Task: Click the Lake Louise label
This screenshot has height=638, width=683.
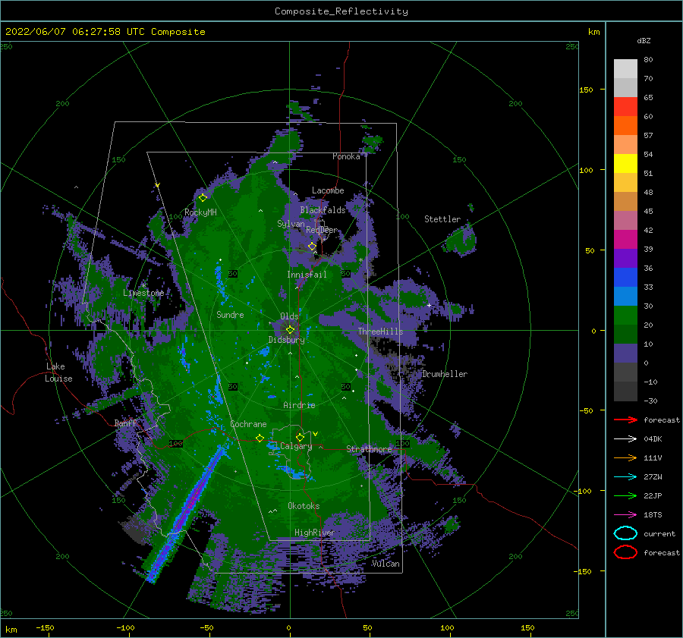Action: point(58,372)
